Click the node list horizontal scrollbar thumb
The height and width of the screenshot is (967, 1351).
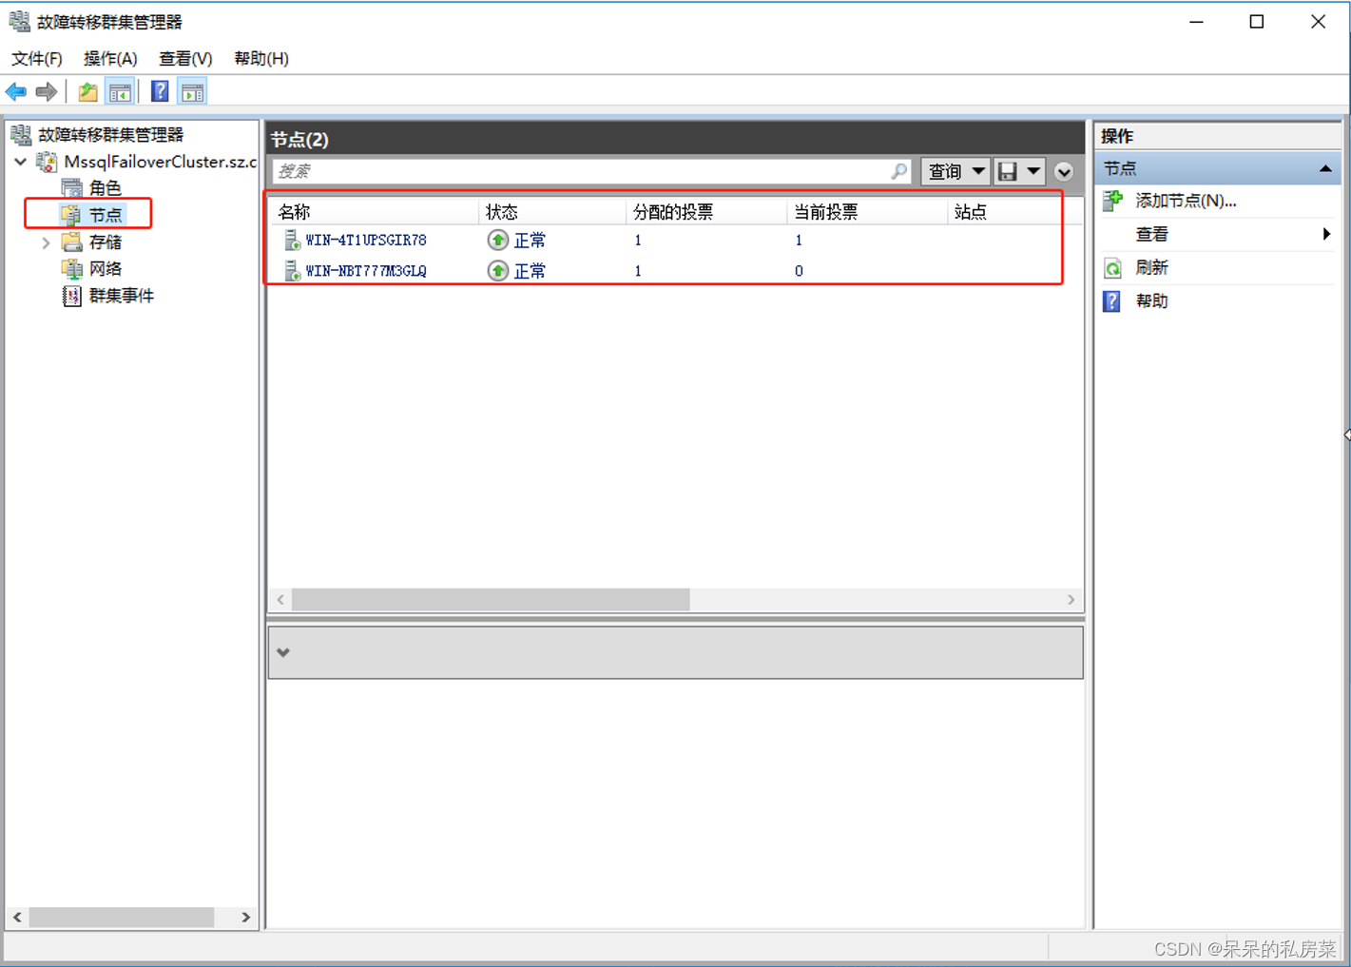[491, 600]
